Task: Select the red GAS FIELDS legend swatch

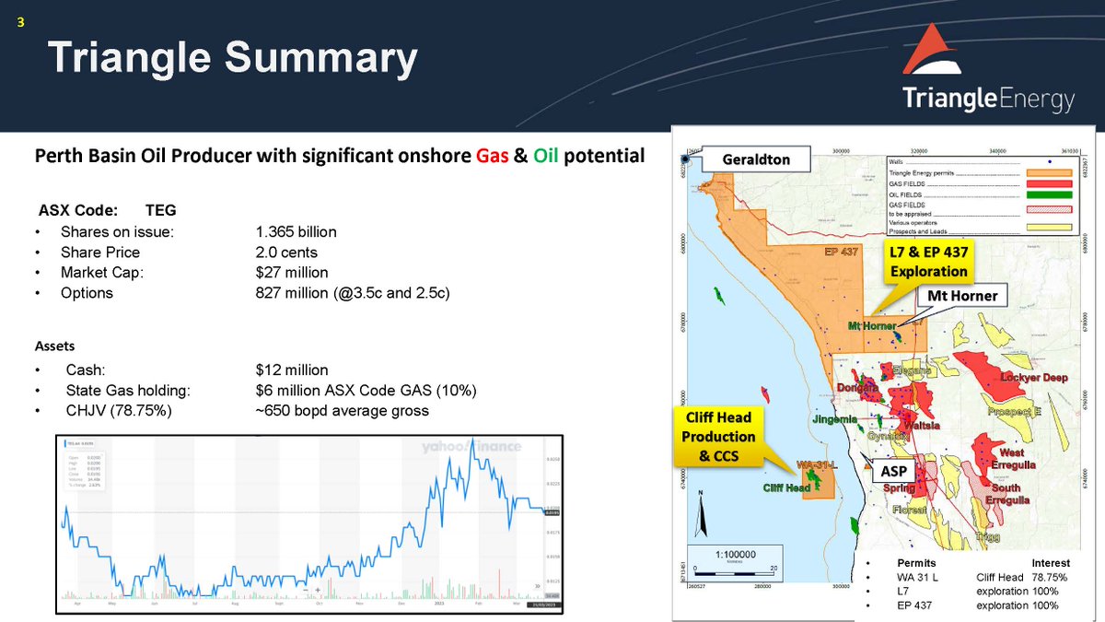Action: (x=1051, y=183)
